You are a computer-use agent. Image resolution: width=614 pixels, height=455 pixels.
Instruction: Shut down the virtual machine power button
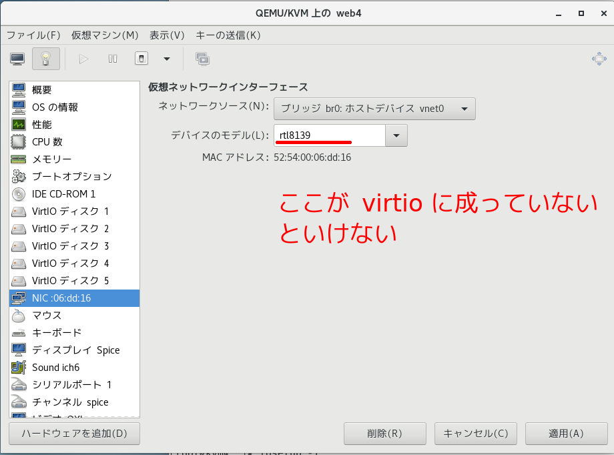pos(141,59)
